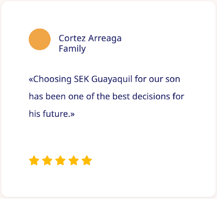This screenshot has width=217, height=199.
Task: Click the words has been one
Action: tap(51, 97)
